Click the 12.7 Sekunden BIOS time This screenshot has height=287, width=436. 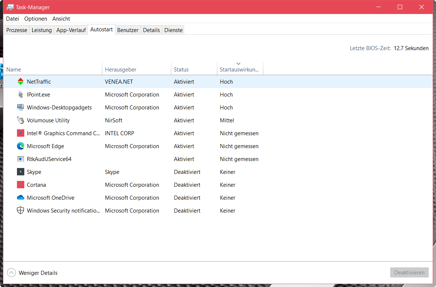[411, 48]
